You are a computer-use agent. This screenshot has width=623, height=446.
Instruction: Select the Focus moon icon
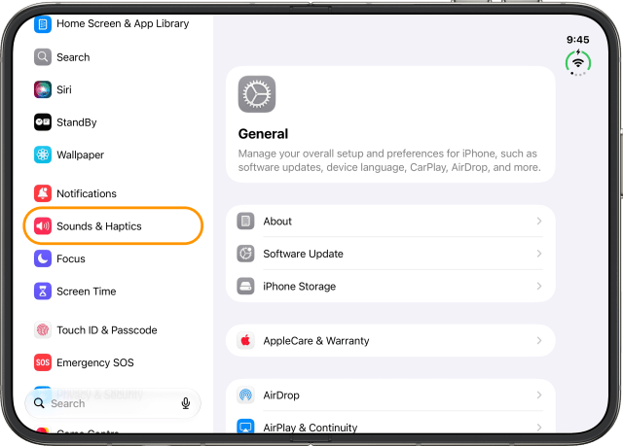tap(43, 258)
